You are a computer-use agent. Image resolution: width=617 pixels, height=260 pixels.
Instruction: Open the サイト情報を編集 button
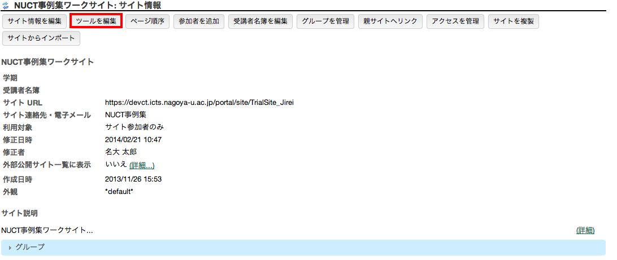[x=34, y=21]
